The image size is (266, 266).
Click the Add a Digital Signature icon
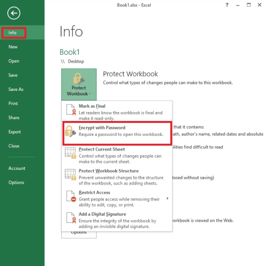click(x=70, y=218)
